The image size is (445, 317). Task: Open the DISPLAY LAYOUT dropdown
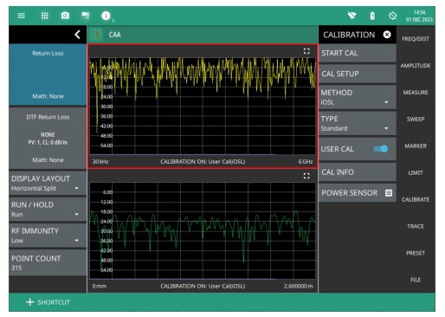pos(48,183)
